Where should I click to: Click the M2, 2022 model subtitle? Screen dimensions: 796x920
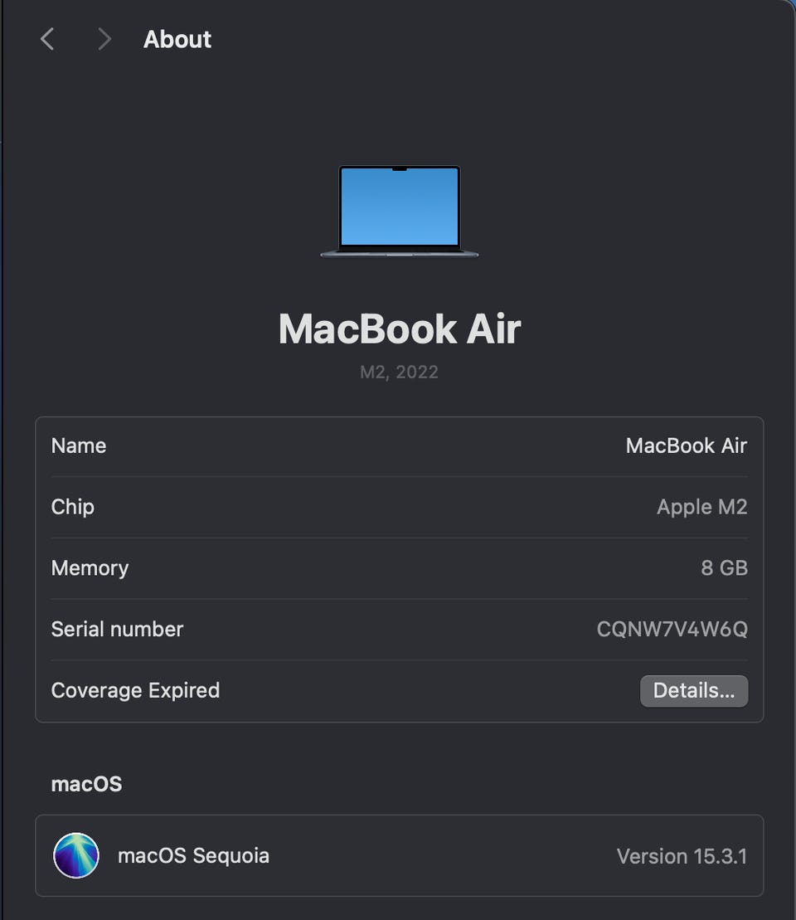point(399,372)
